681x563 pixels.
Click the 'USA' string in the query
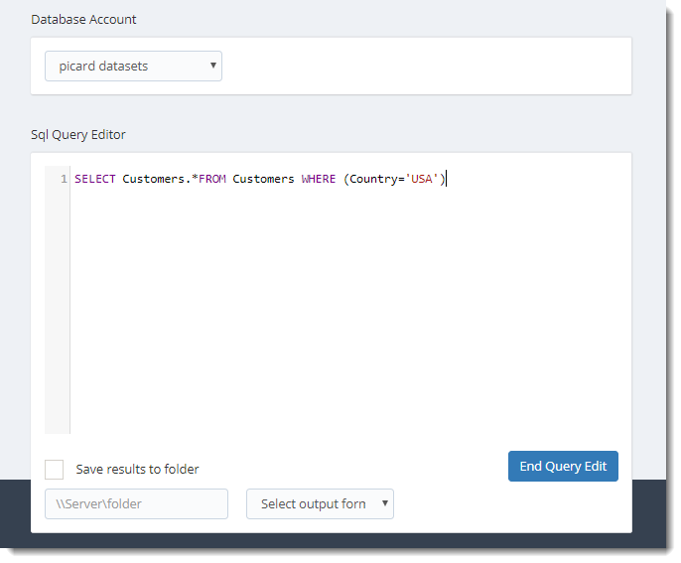pyautogui.click(x=421, y=179)
